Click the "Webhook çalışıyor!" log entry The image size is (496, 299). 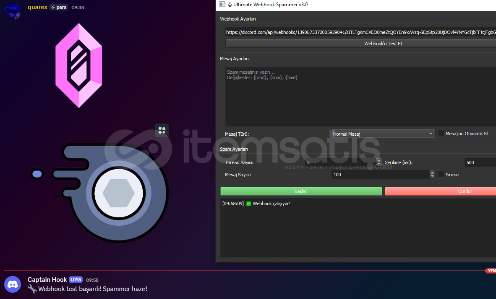(x=271, y=204)
